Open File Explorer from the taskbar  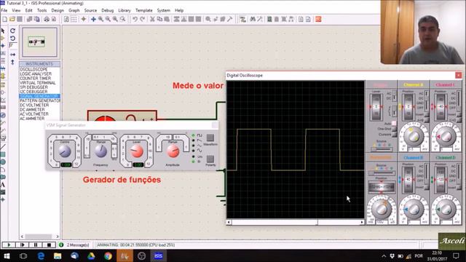pyautogui.click(x=58, y=255)
